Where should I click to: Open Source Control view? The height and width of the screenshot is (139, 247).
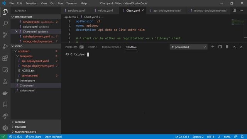pyautogui.click(x=5, y=35)
